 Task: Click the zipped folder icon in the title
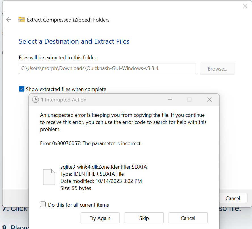pos(21,20)
